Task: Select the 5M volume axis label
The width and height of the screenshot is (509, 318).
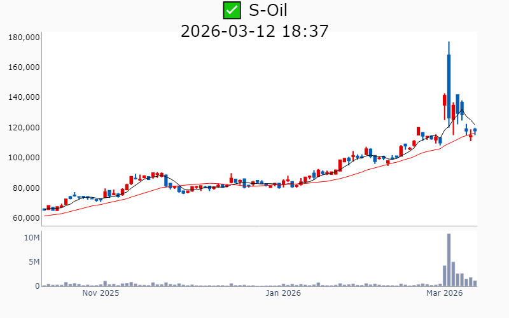Action: [34, 262]
